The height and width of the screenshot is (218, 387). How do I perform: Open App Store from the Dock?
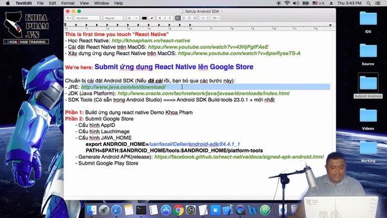166,210
